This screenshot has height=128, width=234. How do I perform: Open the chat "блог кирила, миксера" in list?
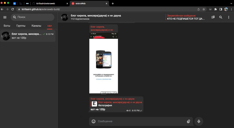tap(28, 36)
